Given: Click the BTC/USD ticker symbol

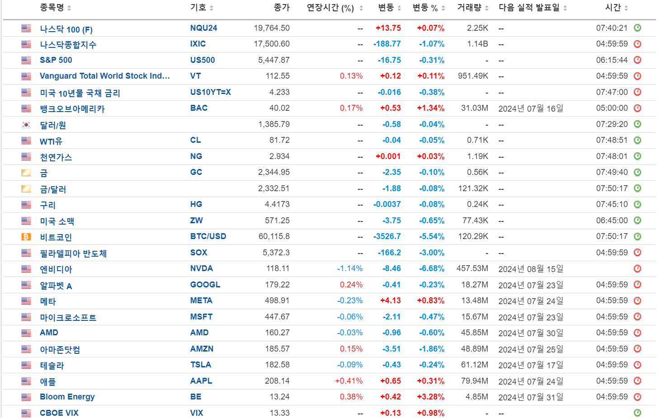Looking at the screenshot, I should [x=208, y=236].
